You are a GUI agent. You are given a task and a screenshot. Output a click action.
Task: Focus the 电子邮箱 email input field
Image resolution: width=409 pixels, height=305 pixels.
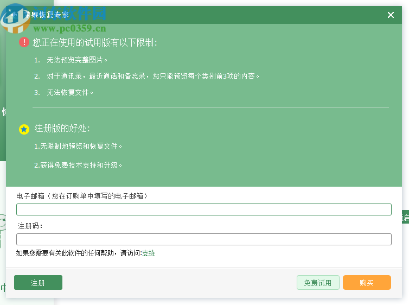click(204, 209)
